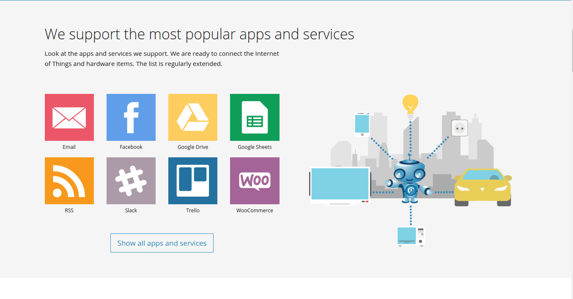
Task: Click the smartphone in the illustration
Action: click(x=362, y=124)
